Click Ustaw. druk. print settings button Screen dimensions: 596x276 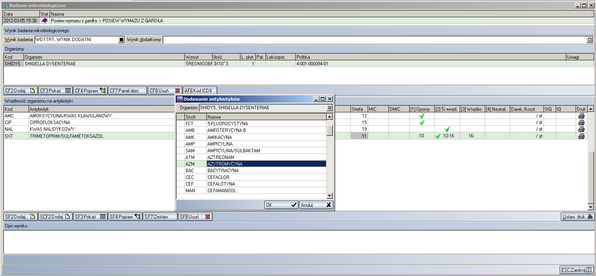578,216
